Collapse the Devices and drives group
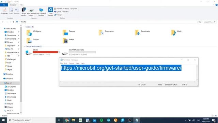The height and width of the screenshot is (123, 218). point(24,46)
